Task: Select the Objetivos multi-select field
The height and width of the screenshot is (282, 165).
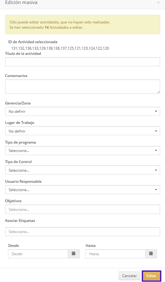Action: (x=82, y=209)
